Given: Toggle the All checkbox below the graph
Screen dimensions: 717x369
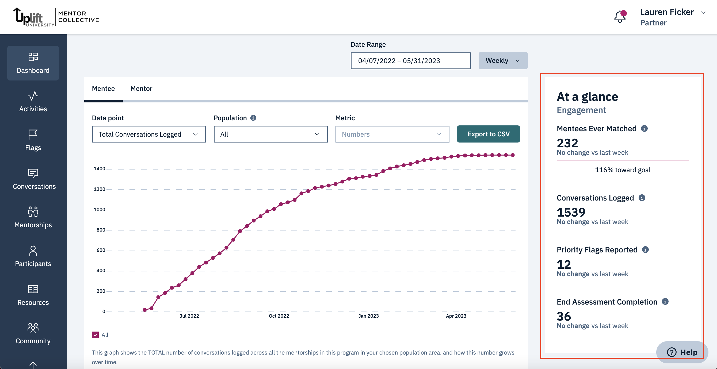Looking at the screenshot, I should 95,335.
